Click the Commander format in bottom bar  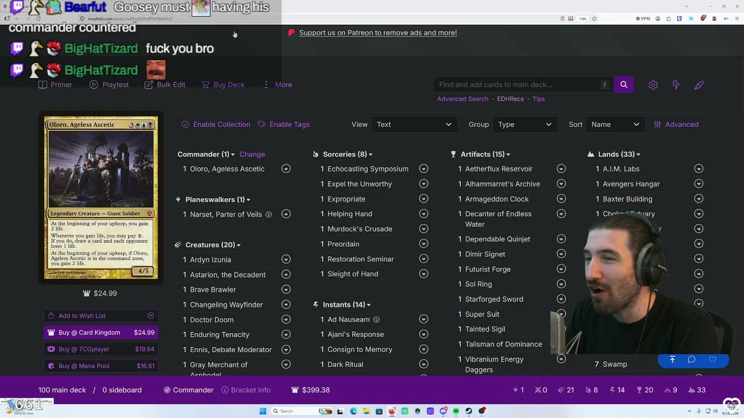188,390
